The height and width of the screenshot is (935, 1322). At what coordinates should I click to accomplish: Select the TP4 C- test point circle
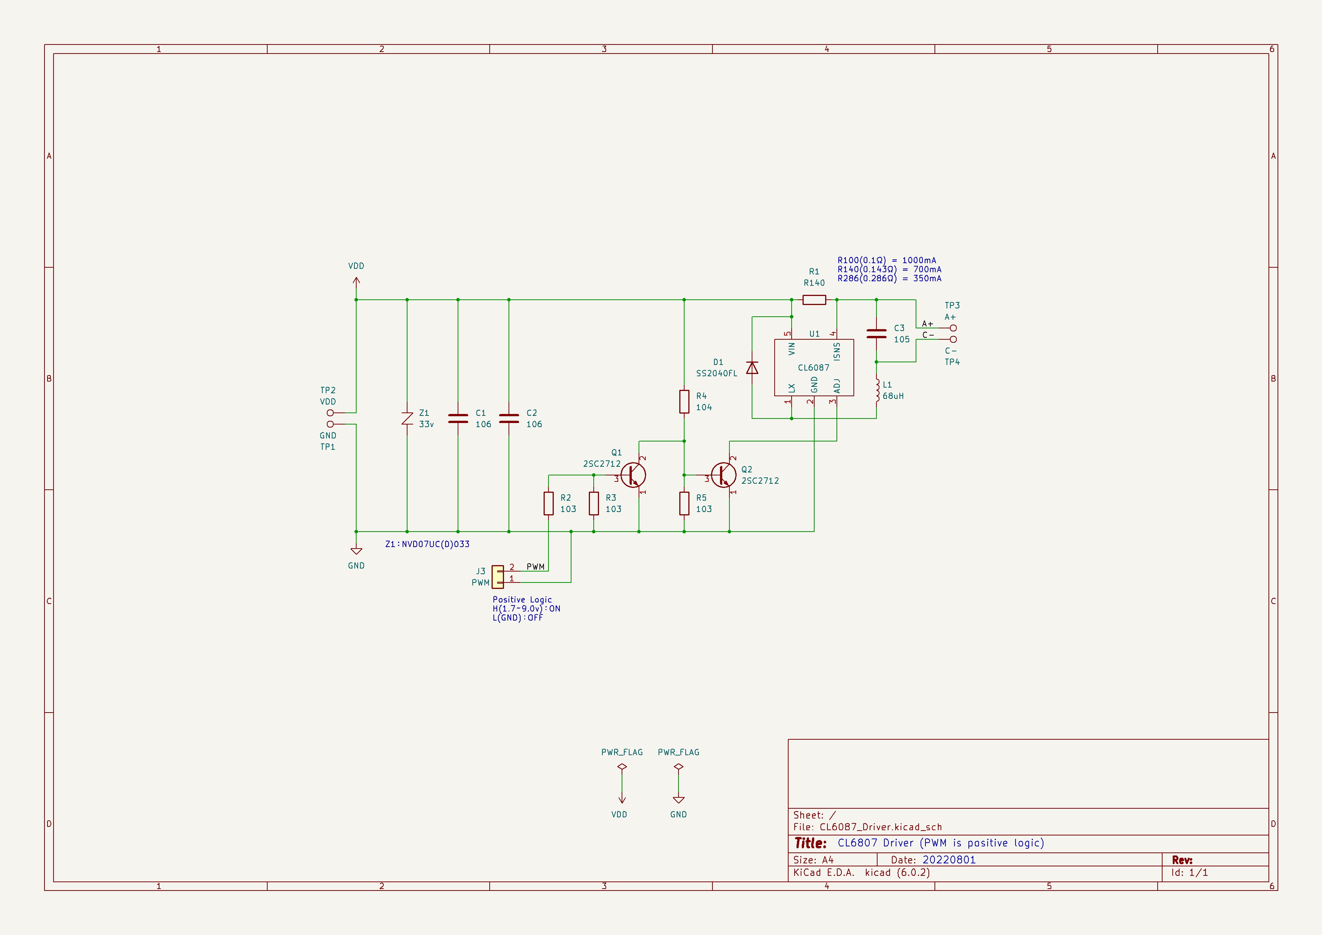[x=953, y=340]
